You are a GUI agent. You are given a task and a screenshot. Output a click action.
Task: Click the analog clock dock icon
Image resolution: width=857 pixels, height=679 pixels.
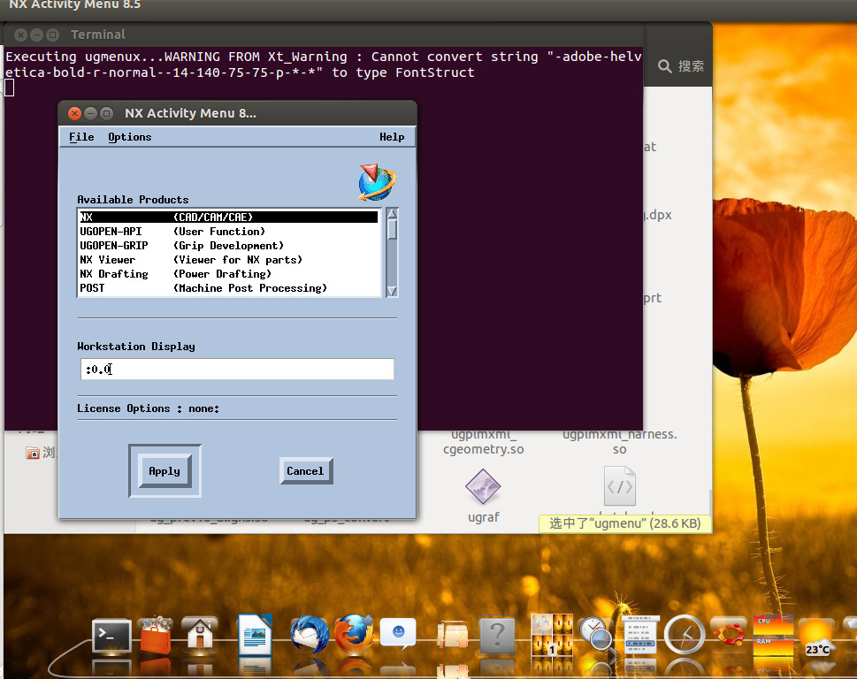coord(685,635)
